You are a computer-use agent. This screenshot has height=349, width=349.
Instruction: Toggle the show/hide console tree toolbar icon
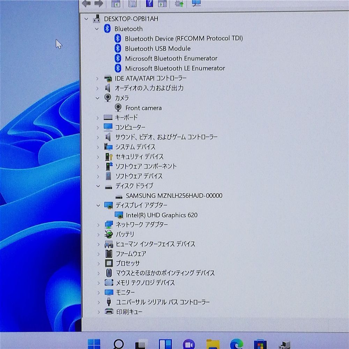(116, 3)
